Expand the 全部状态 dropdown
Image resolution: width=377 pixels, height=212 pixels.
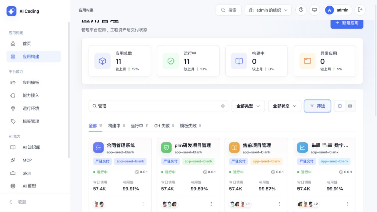click(284, 106)
